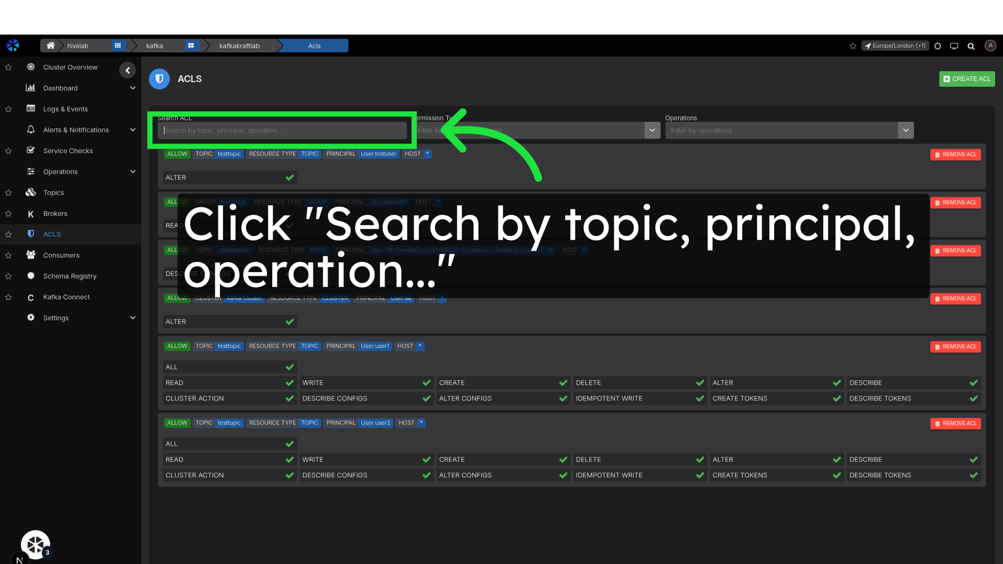Open the search magnifier in the top bar

[971, 45]
